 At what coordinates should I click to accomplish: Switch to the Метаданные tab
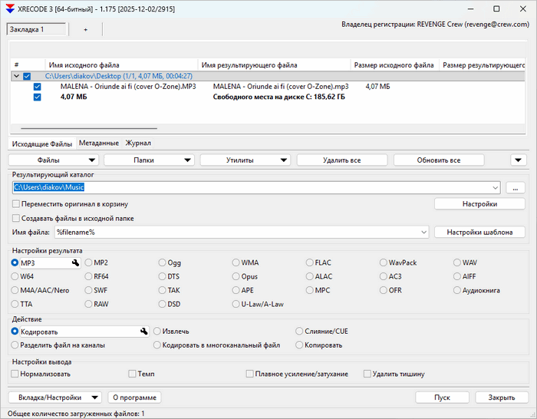tap(98, 143)
